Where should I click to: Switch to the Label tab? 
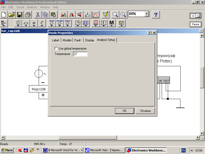click(x=55, y=40)
